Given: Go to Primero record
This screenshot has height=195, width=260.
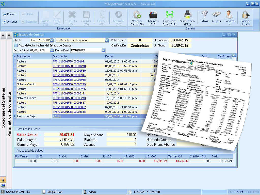Looking at the screenshot, I should coord(10,14).
